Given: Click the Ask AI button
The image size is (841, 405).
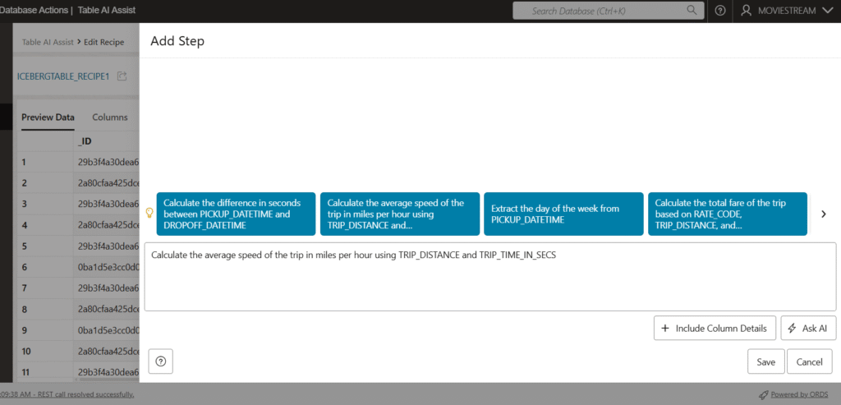Looking at the screenshot, I should click(x=808, y=328).
